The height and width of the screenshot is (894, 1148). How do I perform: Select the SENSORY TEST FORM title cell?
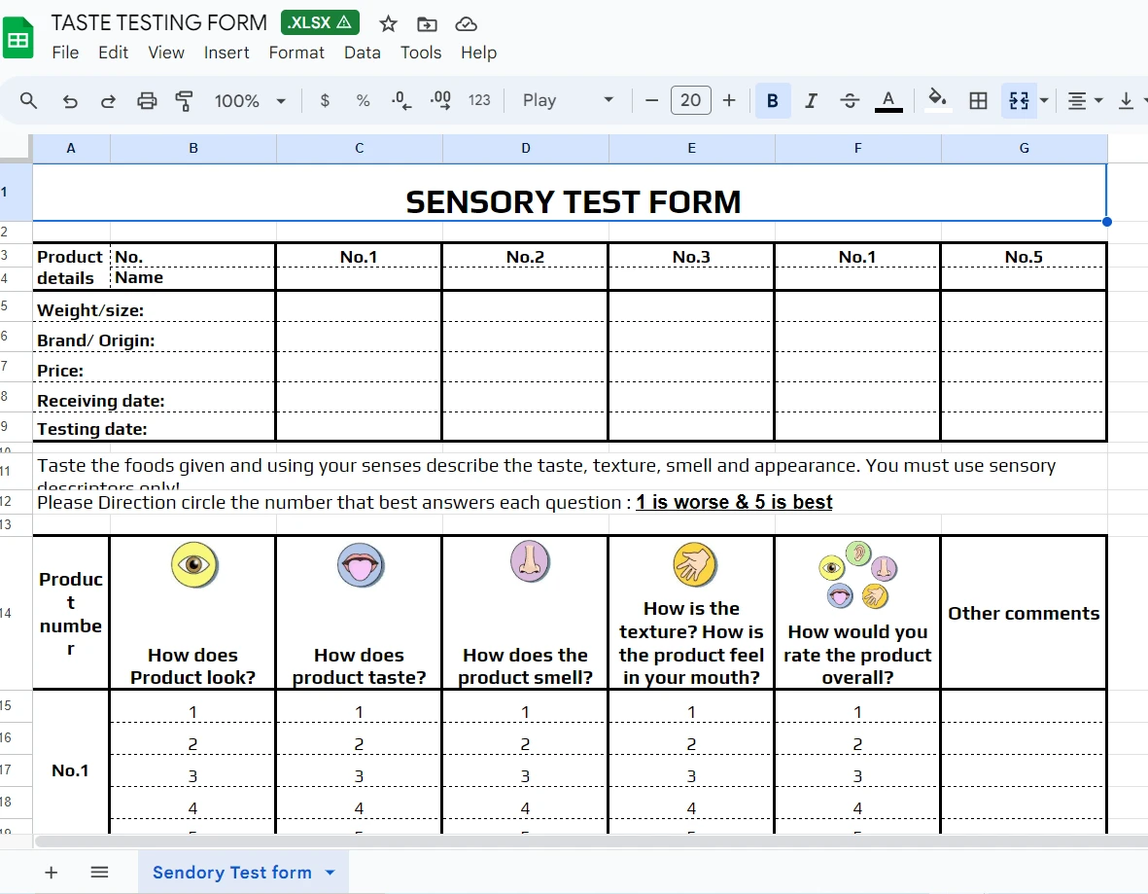pos(570,192)
